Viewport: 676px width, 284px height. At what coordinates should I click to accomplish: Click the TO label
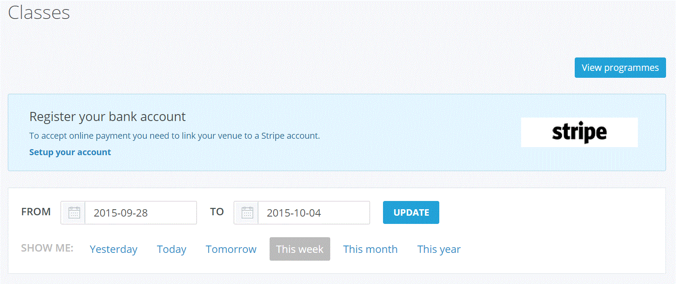tap(217, 212)
